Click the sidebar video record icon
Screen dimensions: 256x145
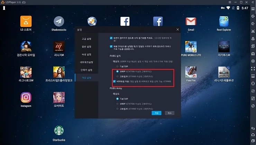pyautogui.click(x=253, y=91)
